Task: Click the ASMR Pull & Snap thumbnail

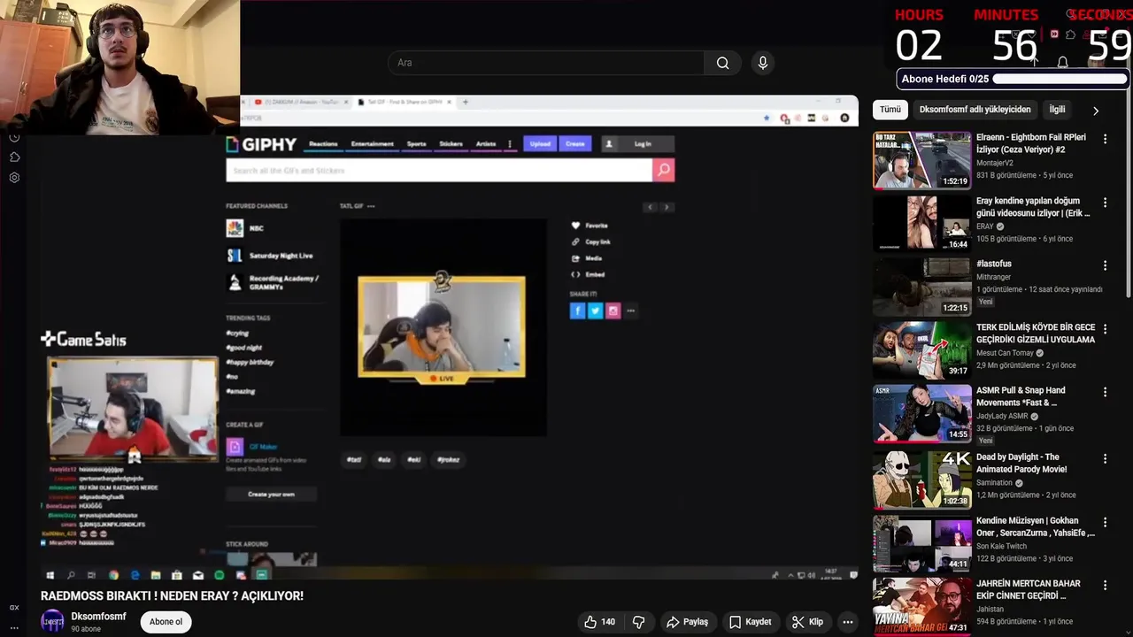Action: [921, 413]
